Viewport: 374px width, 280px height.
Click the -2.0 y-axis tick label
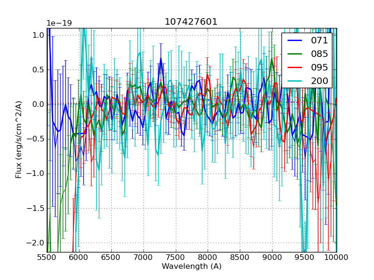click(x=36, y=243)
